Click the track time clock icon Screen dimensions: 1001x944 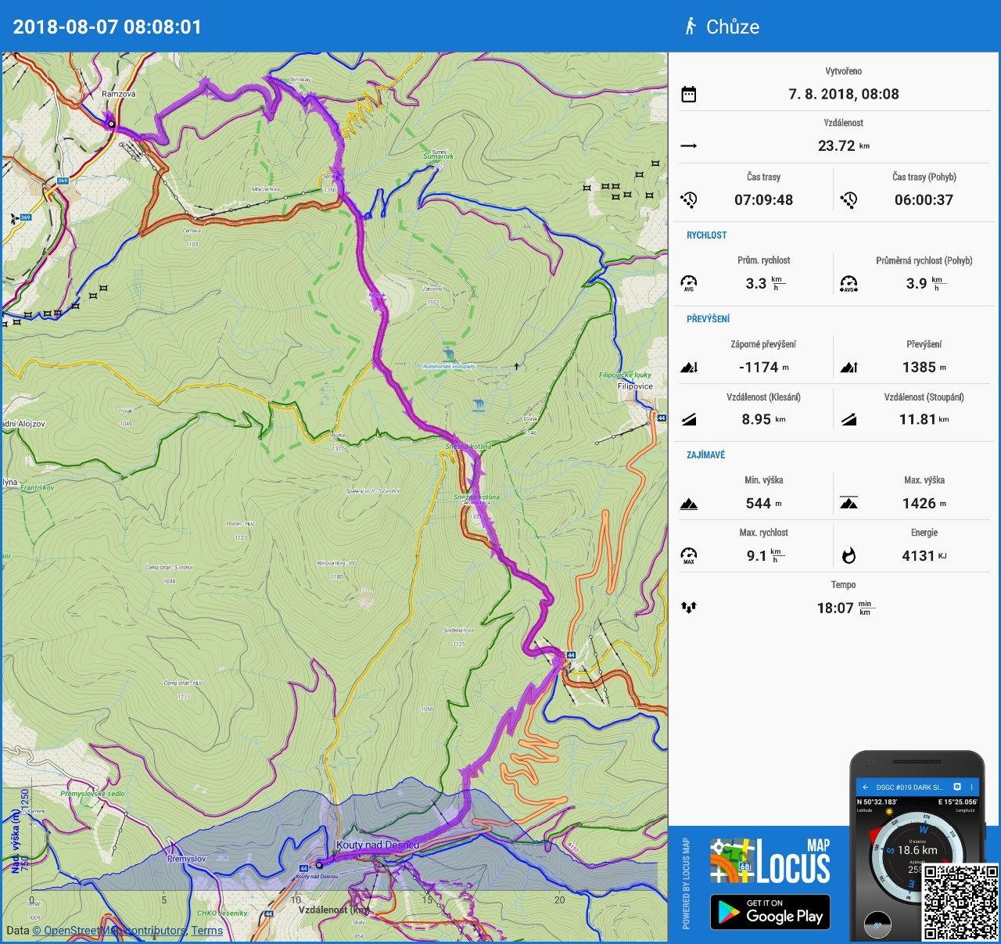click(688, 200)
